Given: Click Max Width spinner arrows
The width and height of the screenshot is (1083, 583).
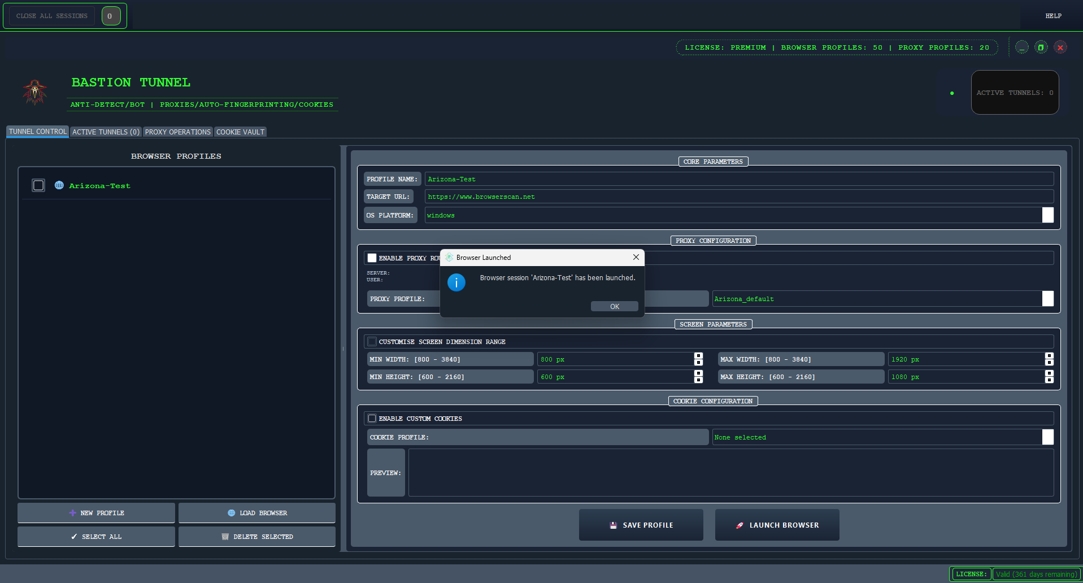Looking at the screenshot, I should tap(1049, 359).
